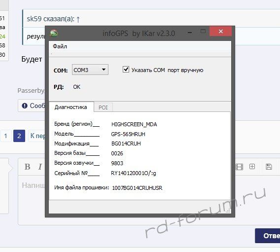Image resolution: width=280 pixels, height=252 pixels.
Task: Click the serial number starting with RY14012
Action: click(x=134, y=173)
